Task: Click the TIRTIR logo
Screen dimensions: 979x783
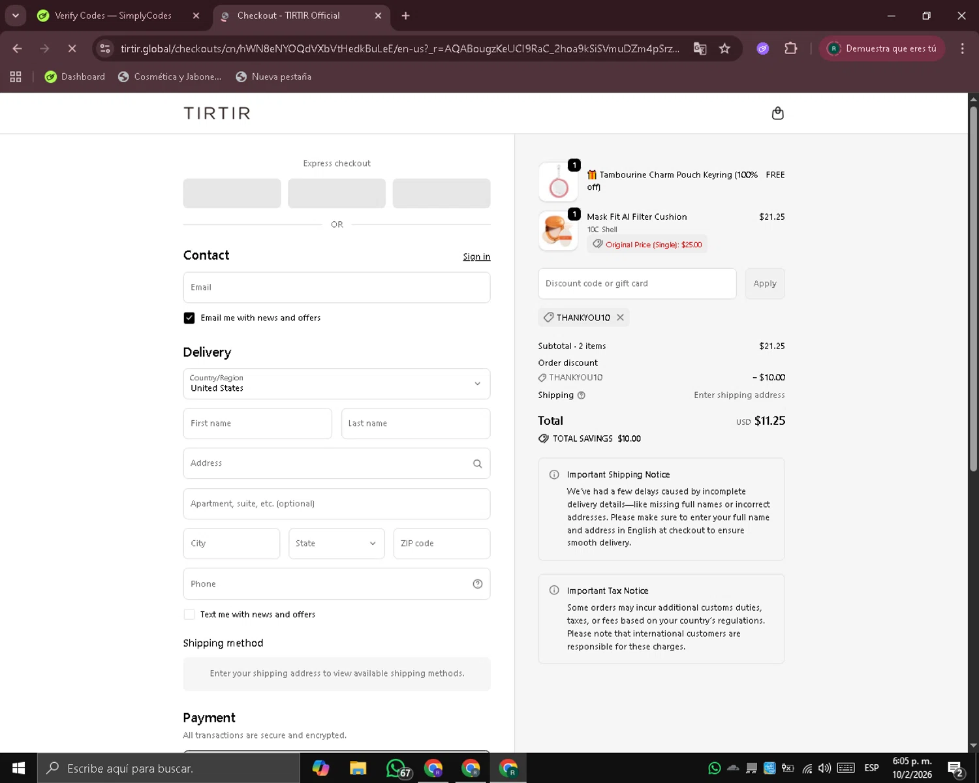Action: (x=217, y=114)
